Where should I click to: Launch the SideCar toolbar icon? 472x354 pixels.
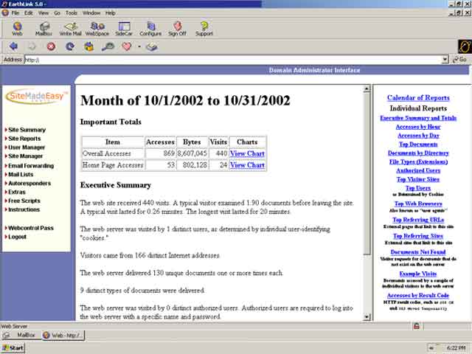pos(122,28)
